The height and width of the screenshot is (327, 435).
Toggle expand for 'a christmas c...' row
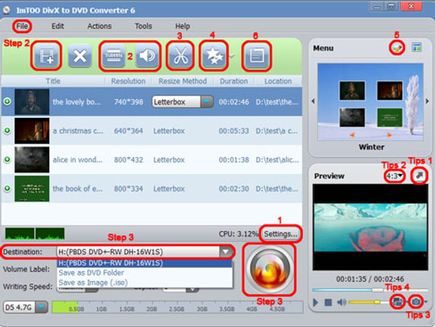coord(8,130)
